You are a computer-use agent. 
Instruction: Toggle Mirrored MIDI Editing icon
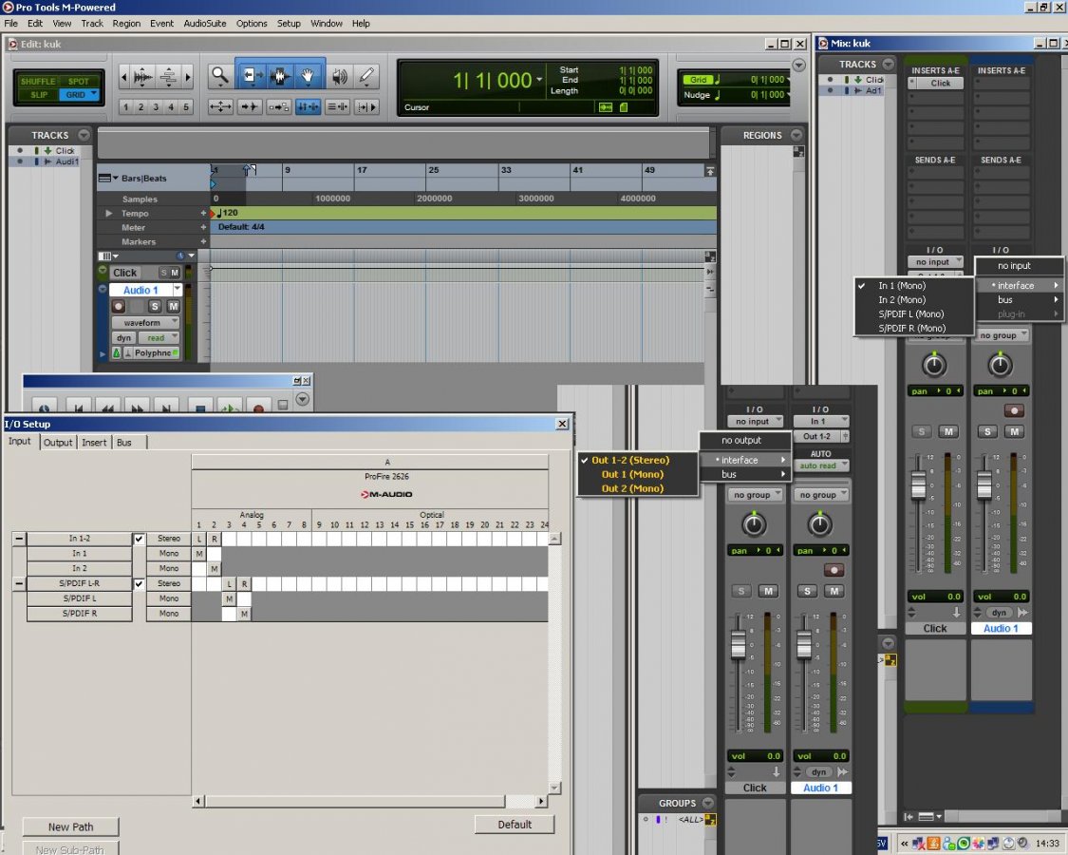278,106
